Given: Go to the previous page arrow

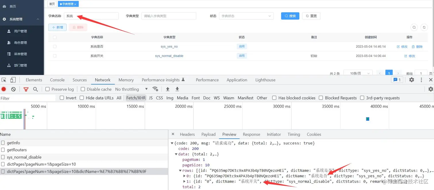Looking at the screenshot, I should [380, 73].
